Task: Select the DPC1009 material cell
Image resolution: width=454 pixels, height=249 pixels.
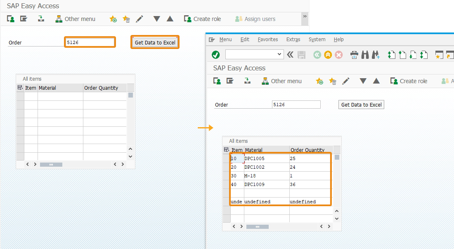Action: pyautogui.click(x=267, y=184)
